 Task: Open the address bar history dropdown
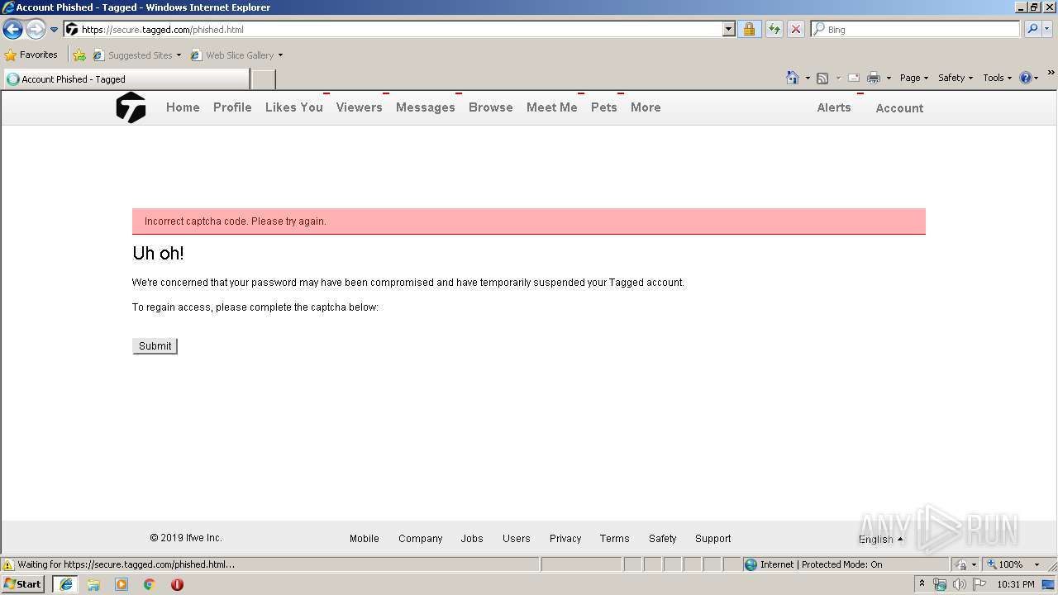pos(728,29)
